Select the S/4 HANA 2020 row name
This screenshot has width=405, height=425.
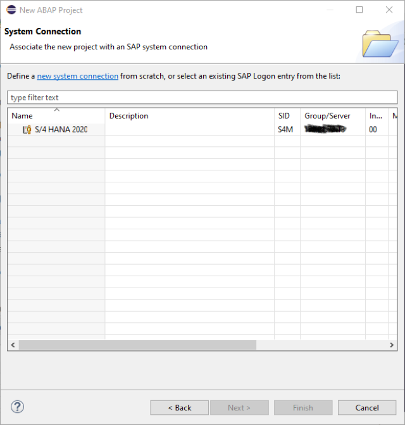[x=61, y=130]
